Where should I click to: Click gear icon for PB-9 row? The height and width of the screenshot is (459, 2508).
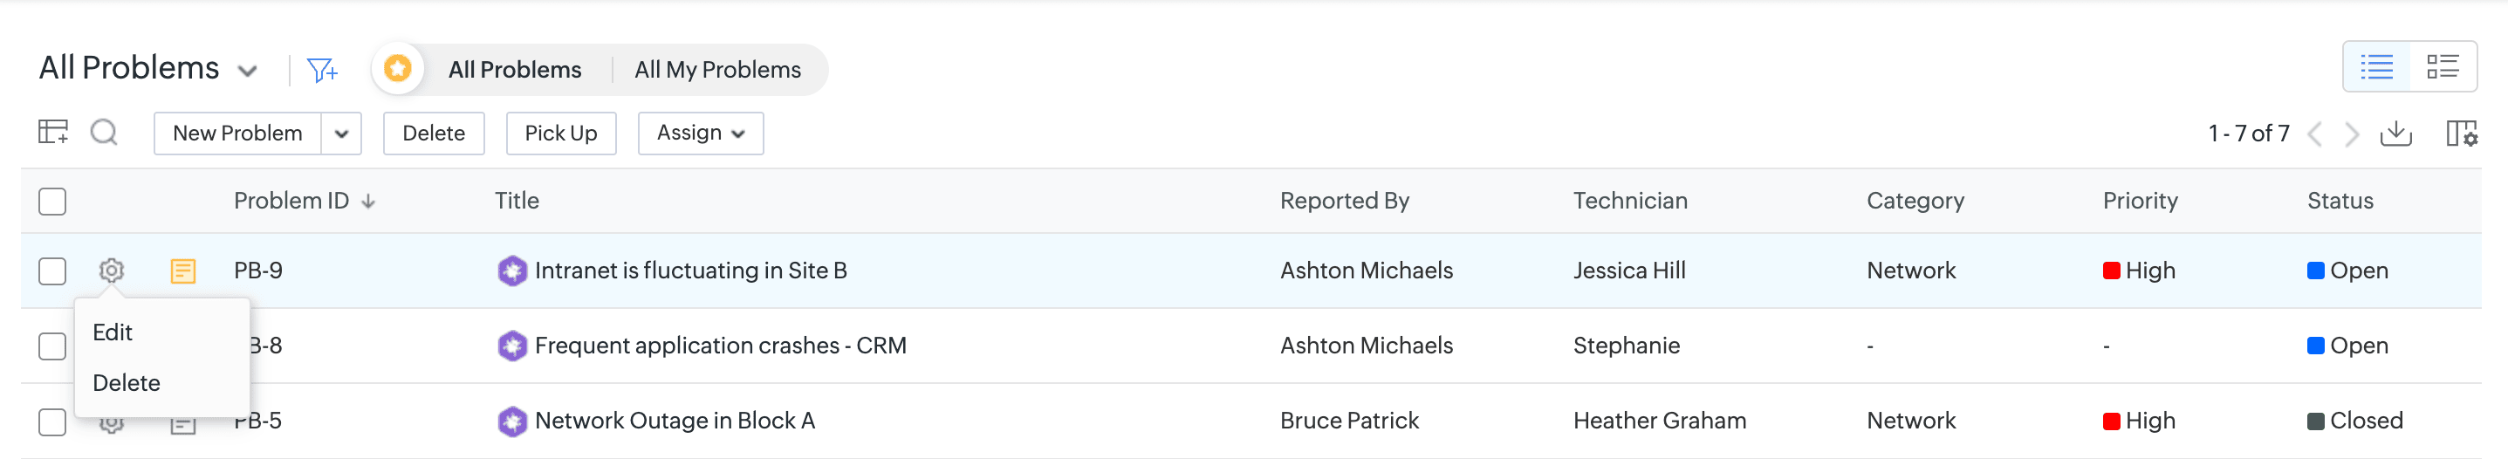112,271
